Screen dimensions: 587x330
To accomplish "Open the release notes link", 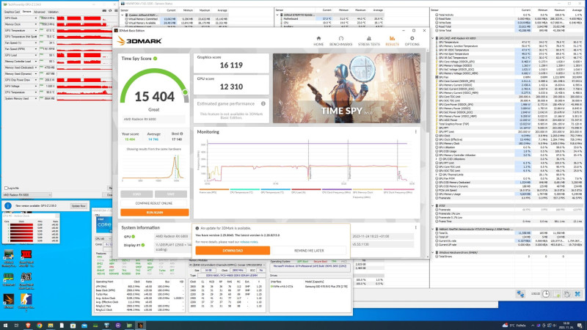I will click(249, 242).
